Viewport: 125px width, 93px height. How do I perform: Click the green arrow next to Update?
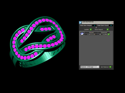[x=91, y=29]
